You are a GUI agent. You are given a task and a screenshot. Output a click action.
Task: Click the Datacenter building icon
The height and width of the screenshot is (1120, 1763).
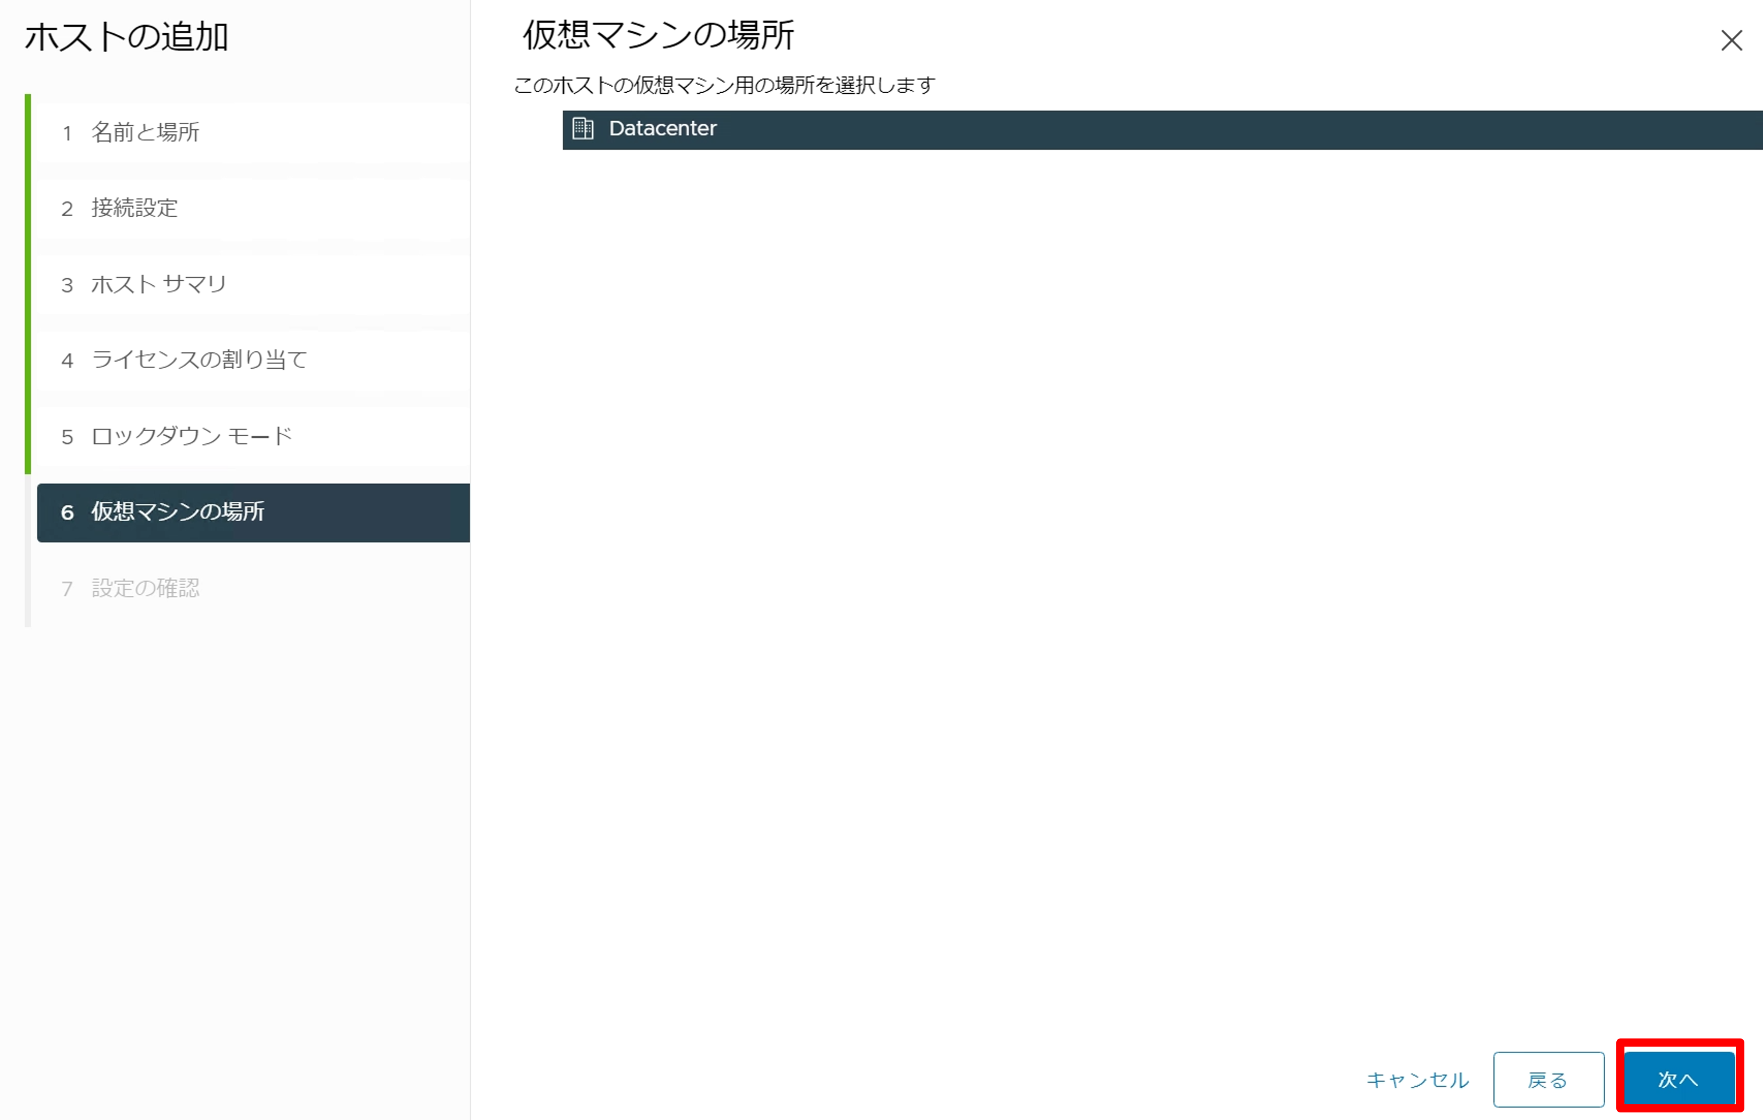point(583,129)
